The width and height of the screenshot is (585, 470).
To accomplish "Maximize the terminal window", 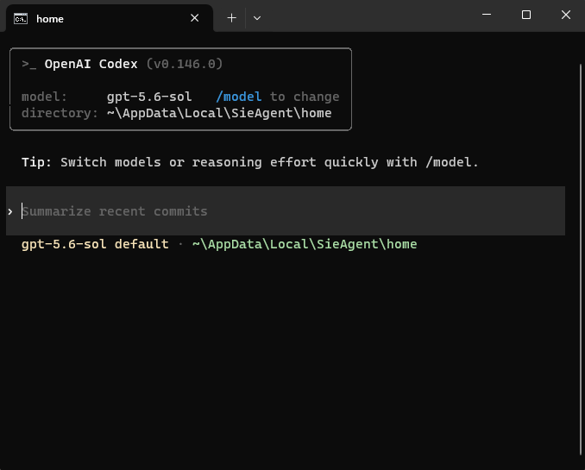I will pyautogui.click(x=526, y=15).
